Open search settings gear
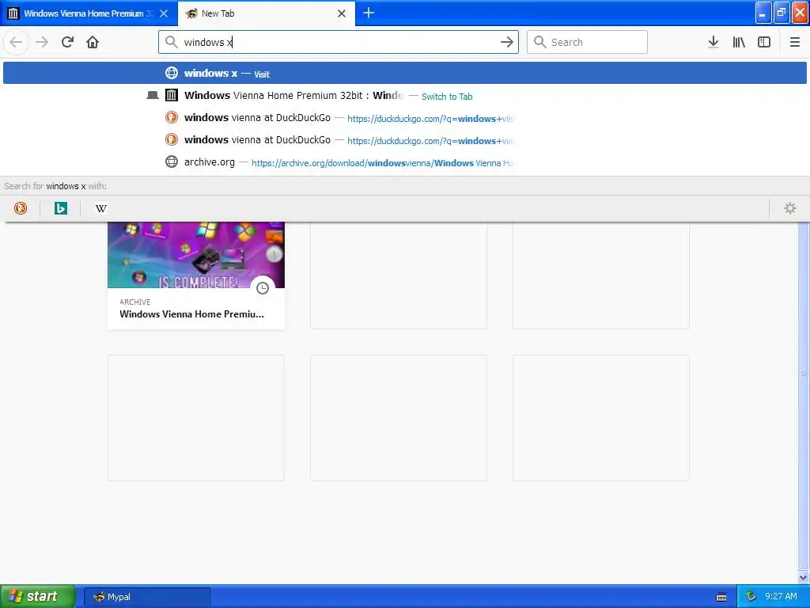810x608 pixels. (790, 208)
